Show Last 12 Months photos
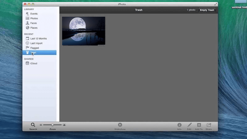The height and width of the screenshot is (139, 247). pos(39,38)
